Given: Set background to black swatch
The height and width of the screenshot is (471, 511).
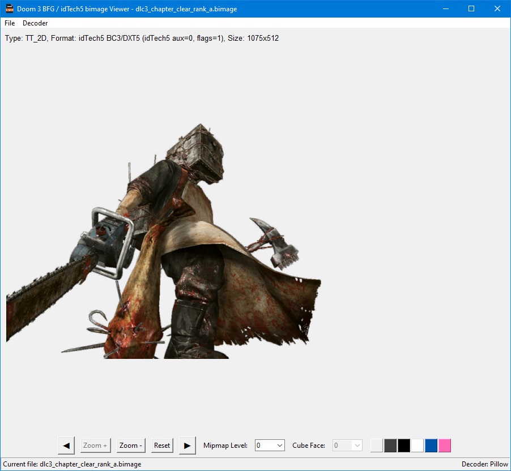Looking at the screenshot, I should (x=404, y=446).
